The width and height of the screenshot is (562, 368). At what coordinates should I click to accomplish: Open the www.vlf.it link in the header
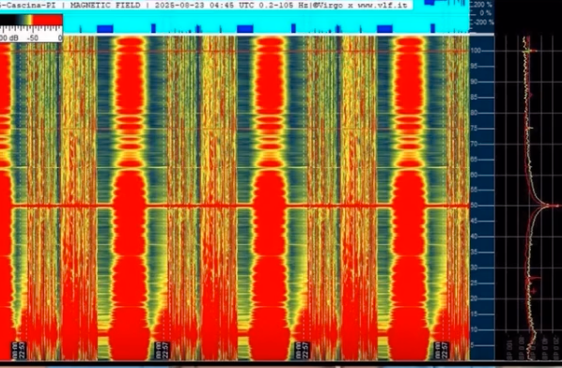pyautogui.click(x=382, y=5)
